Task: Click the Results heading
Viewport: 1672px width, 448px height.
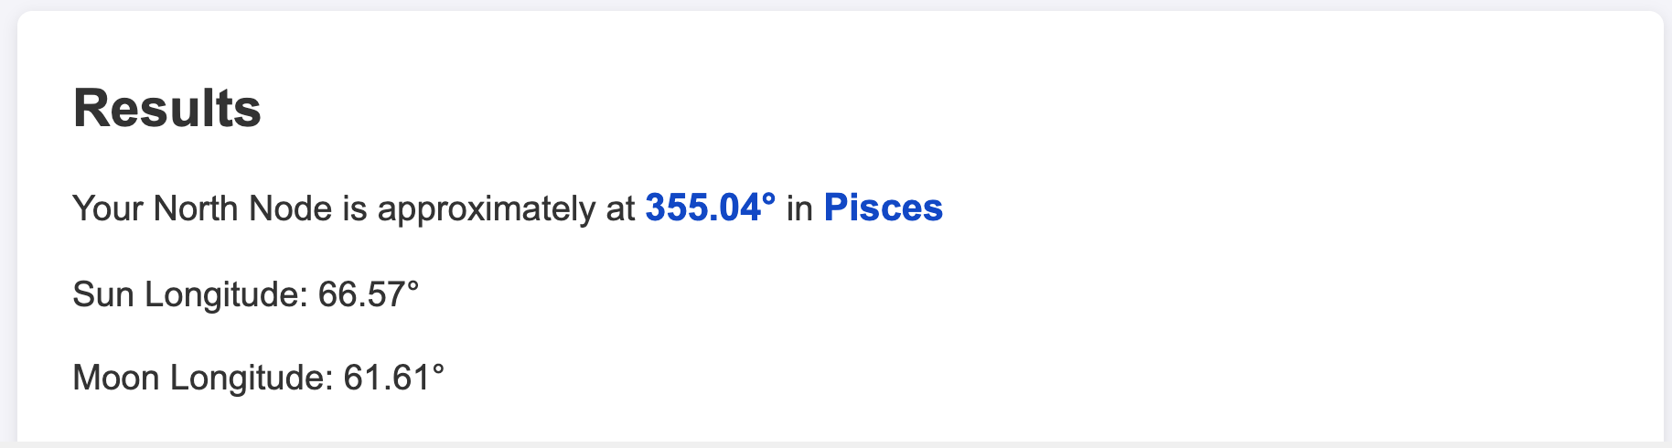Action: [x=167, y=109]
